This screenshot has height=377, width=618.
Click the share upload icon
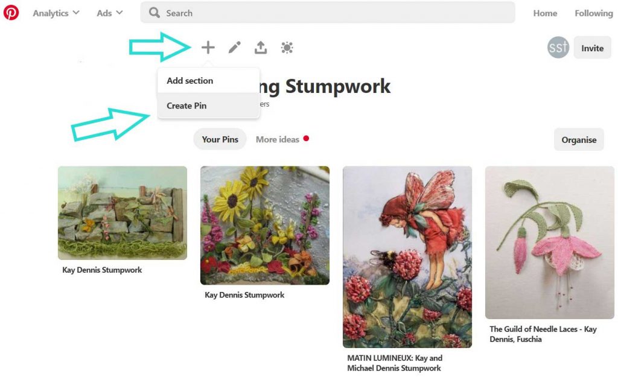click(x=261, y=48)
